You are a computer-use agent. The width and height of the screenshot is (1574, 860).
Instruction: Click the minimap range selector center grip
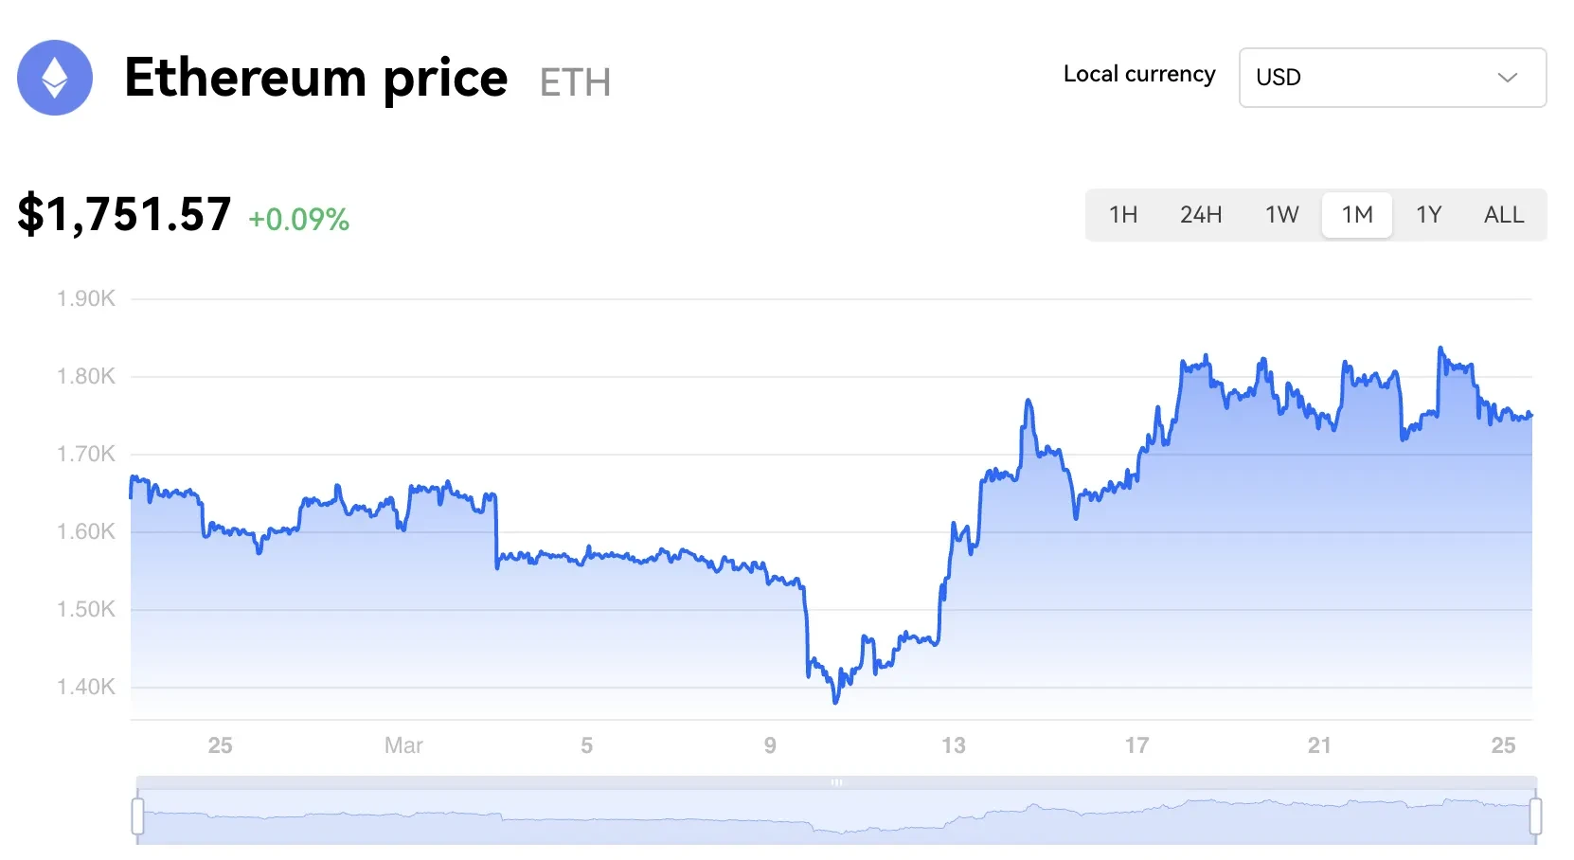click(x=836, y=783)
